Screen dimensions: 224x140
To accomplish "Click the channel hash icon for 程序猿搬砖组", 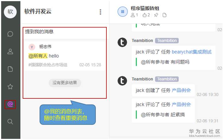I will pyautogui.click(x=122, y=11).
